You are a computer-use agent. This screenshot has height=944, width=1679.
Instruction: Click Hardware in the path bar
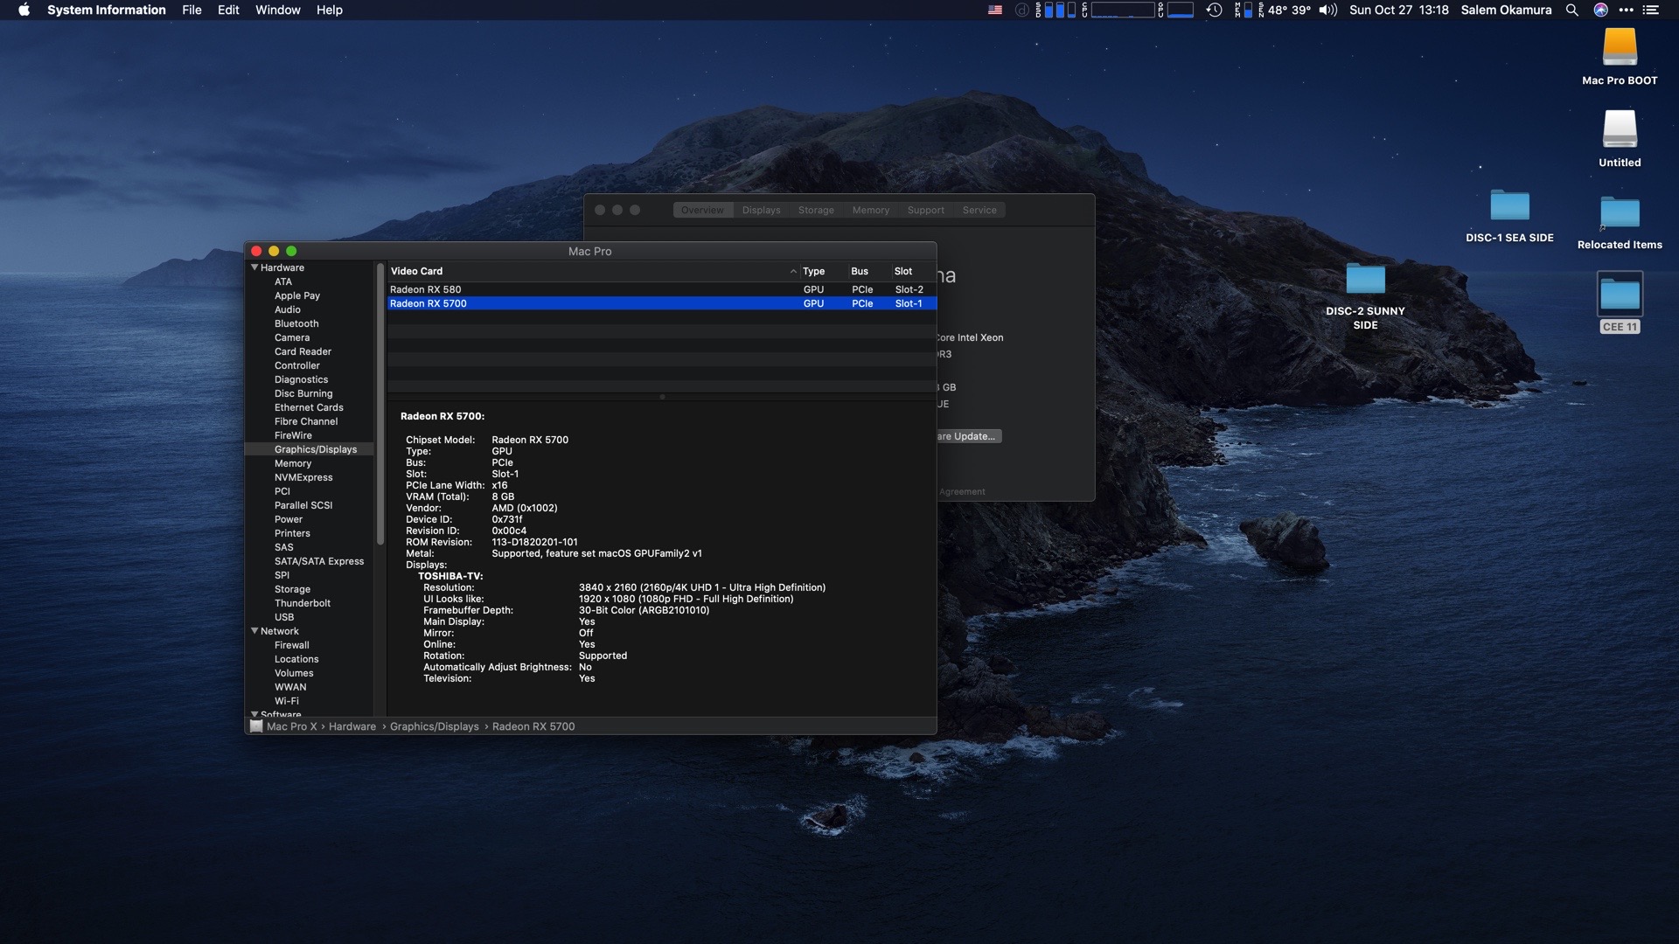[x=352, y=726]
